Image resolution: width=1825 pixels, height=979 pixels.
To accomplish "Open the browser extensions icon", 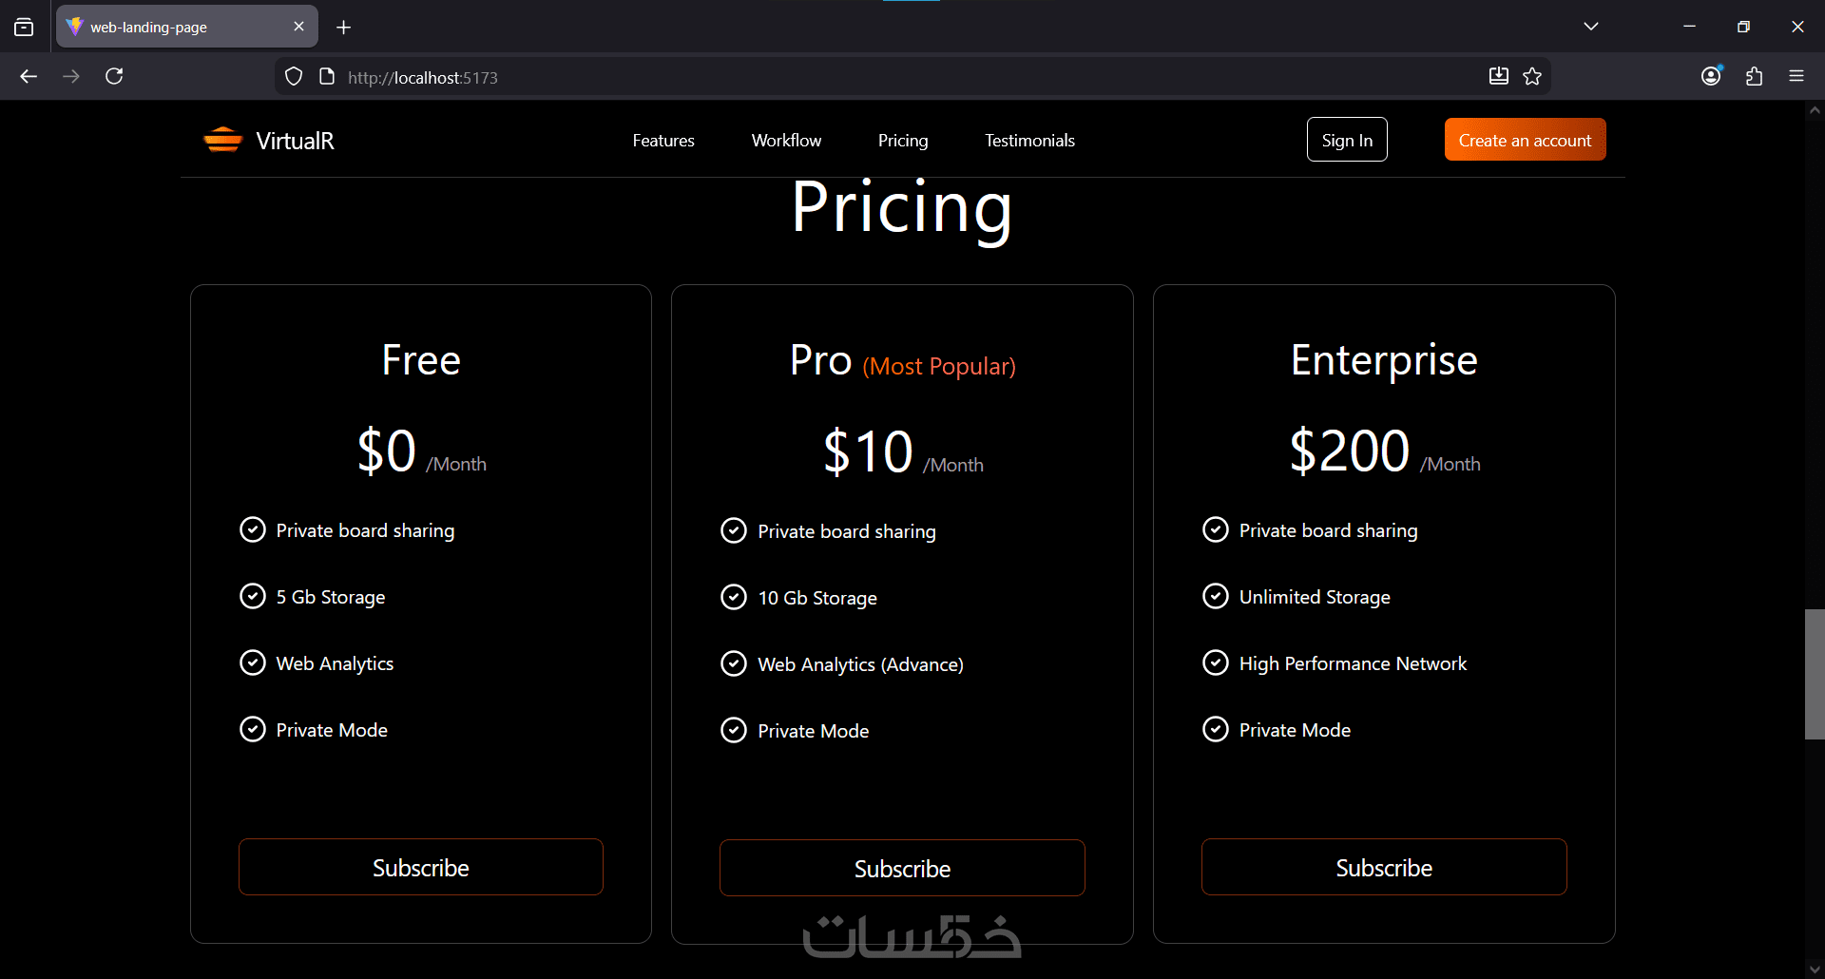I will pyautogui.click(x=1754, y=76).
